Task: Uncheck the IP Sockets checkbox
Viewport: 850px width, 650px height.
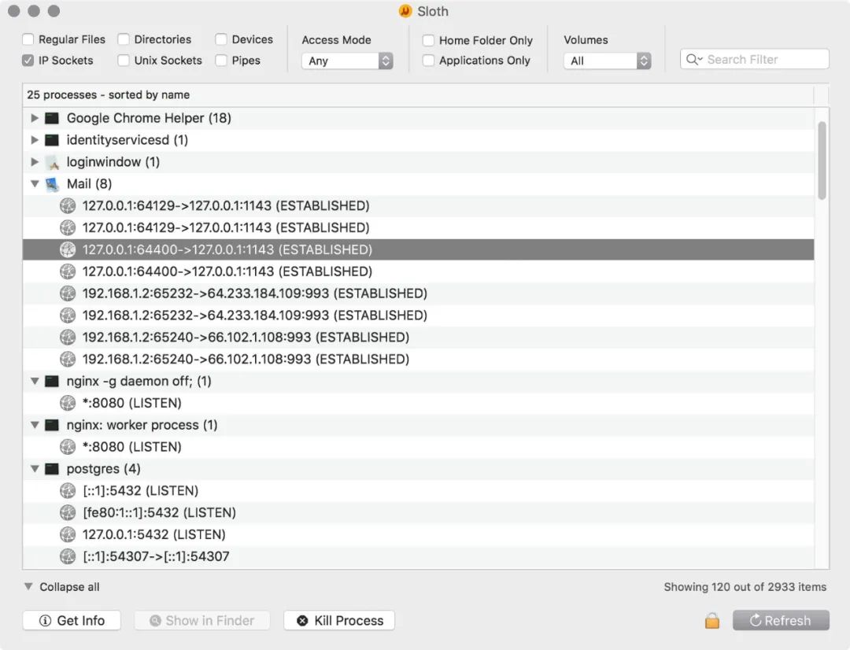Action: pos(28,60)
